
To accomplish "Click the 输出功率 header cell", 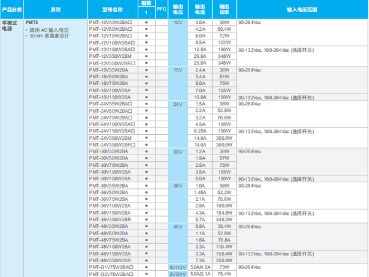I will tap(224, 10).
